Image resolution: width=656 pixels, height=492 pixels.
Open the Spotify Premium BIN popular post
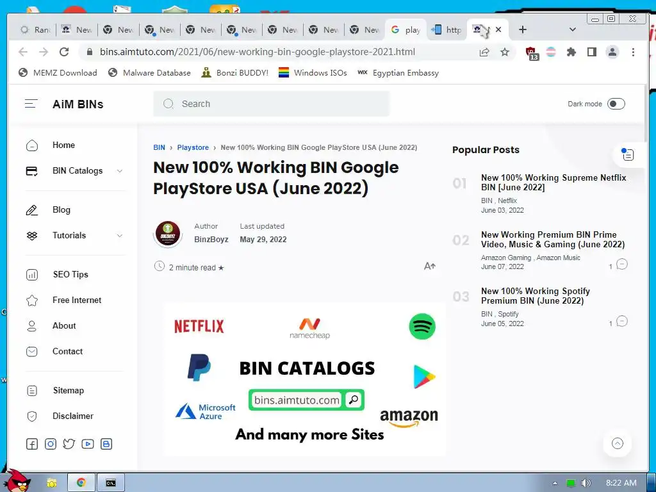(535, 296)
